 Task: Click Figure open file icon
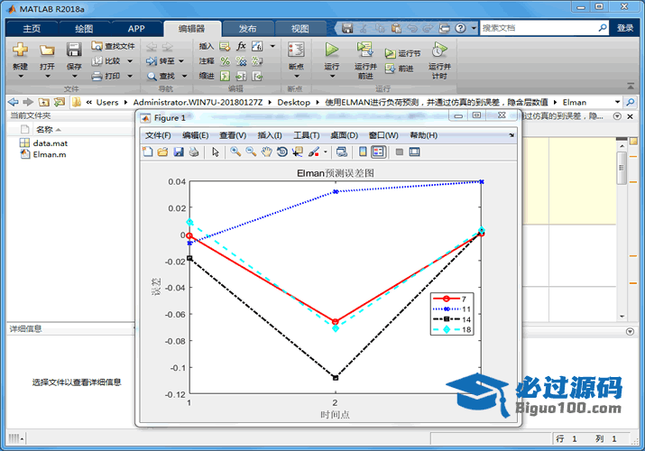pyautogui.click(x=163, y=152)
